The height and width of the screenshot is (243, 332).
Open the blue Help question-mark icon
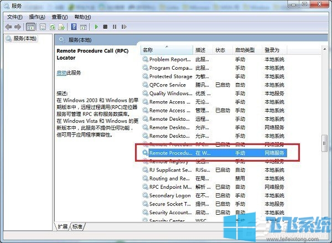(74, 27)
